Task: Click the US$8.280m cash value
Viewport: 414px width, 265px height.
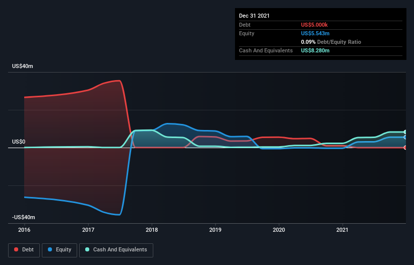Action: (315, 50)
